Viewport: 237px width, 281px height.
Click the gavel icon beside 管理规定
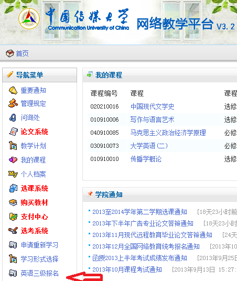pos(13,103)
